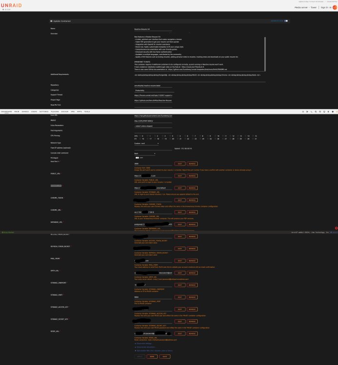Viewport: 338px width, 365px height.
Task: Open the Users menu
Action: [x=34, y=112]
